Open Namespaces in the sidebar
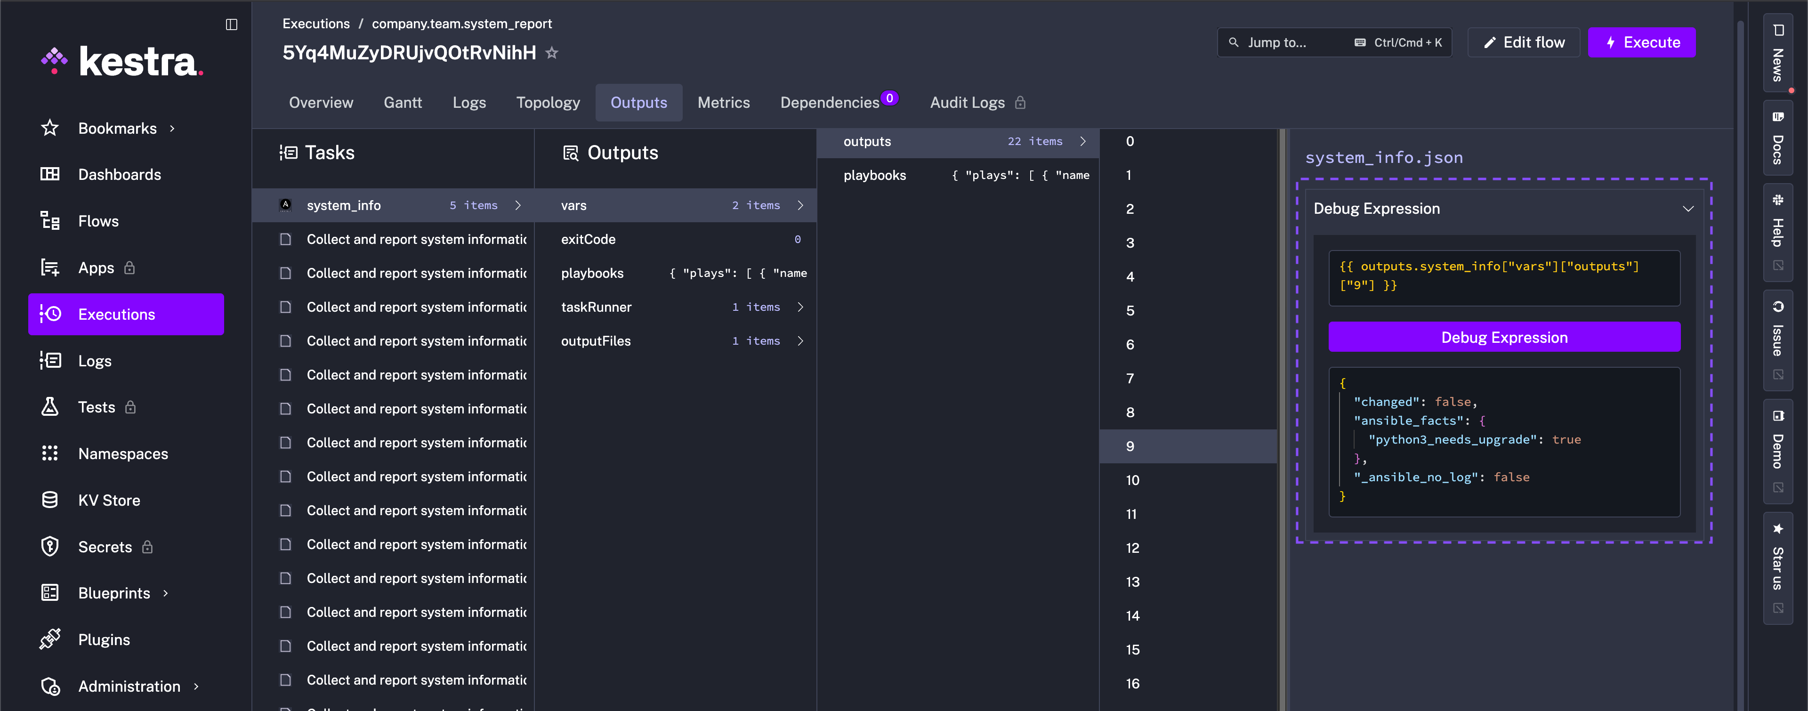The image size is (1808, 711). pos(123,453)
